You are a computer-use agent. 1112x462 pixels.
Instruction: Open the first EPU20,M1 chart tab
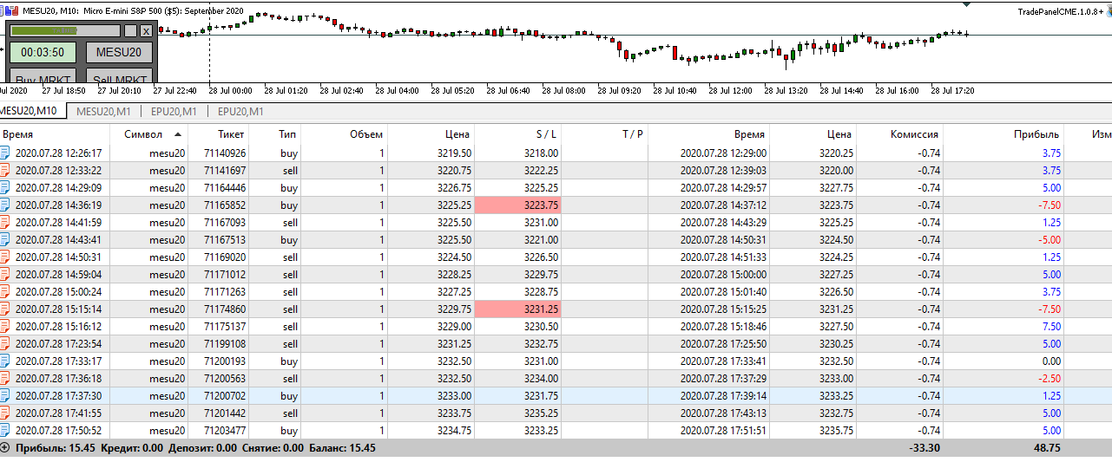174,111
